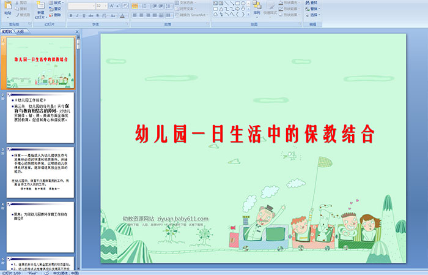Select the Line shape
The image size is (428, 275).
click(227, 3)
